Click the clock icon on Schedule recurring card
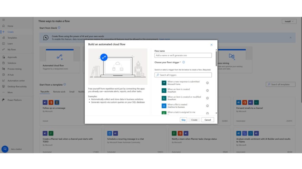Viewport: 302px width, 169px height. click(x=110, y=133)
